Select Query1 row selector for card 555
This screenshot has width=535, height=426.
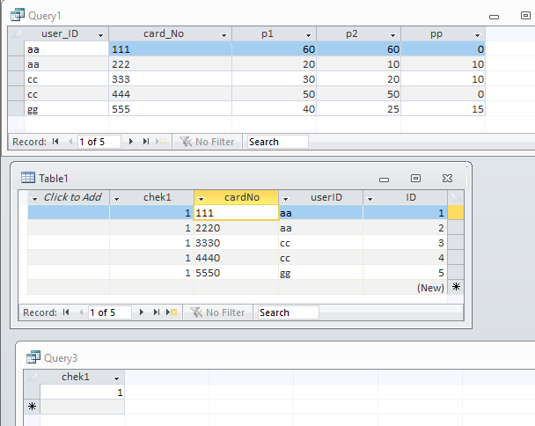coord(16,109)
